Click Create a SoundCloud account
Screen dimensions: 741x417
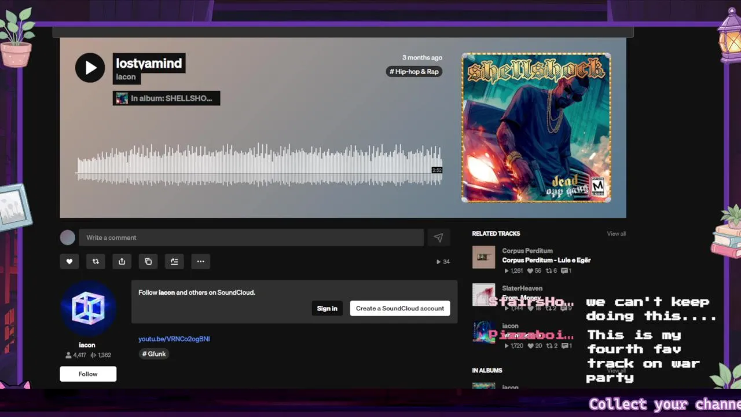(x=400, y=308)
